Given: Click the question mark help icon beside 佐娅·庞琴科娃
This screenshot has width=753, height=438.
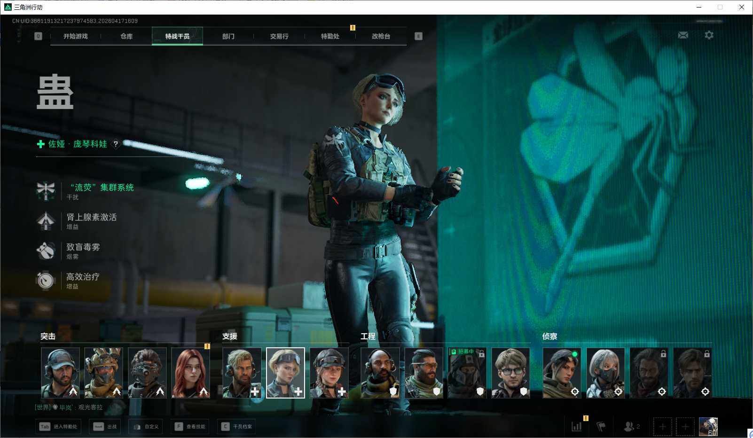Looking at the screenshot, I should click(116, 144).
